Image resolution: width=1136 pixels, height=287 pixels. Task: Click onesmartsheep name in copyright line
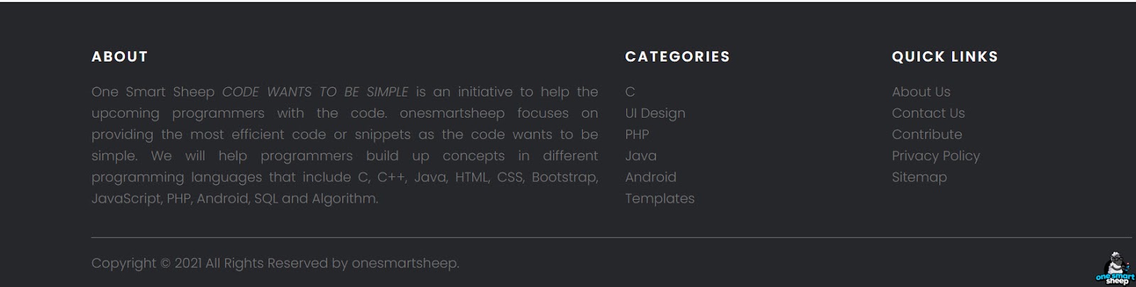404,263
